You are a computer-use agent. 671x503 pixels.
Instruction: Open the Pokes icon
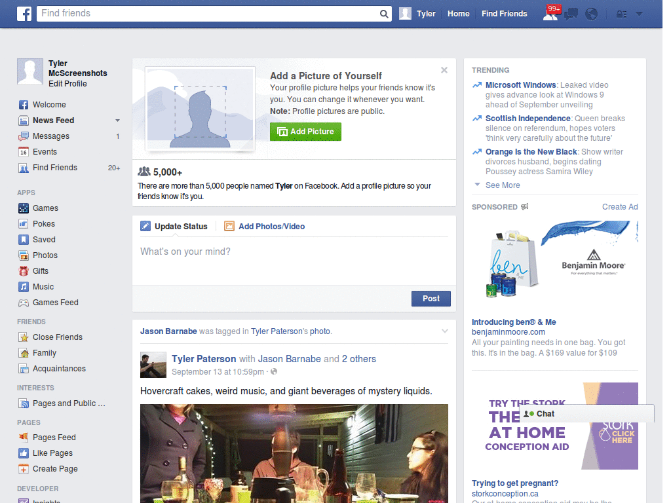pos(24,224)
